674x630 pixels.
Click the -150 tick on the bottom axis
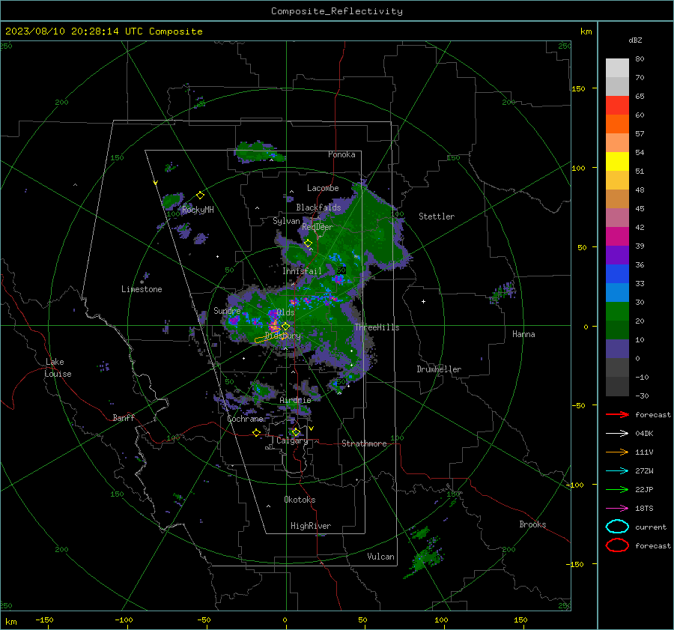[44, 620]
